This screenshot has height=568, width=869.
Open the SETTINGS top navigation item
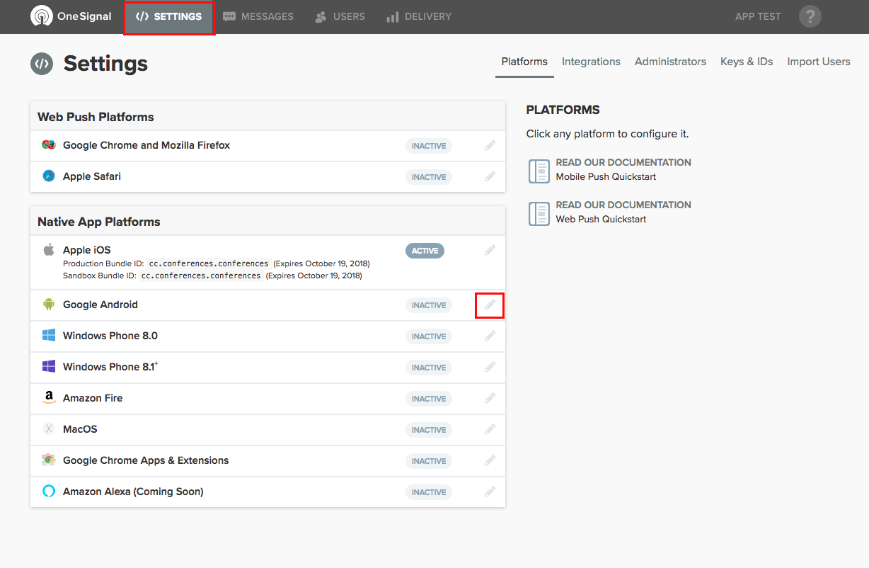(x=169, y=17)
